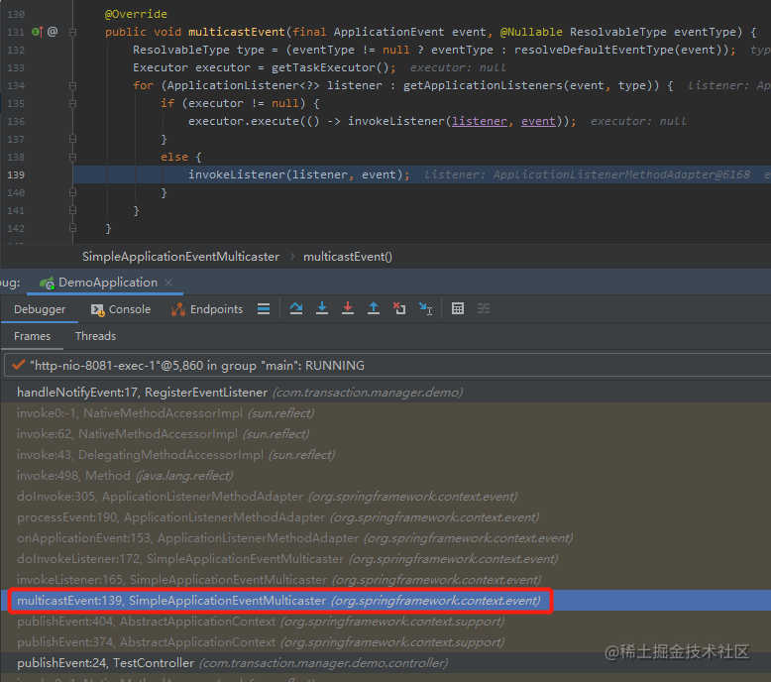
Task: Click the @Nullable annotation on line 131
Action: (531, 32)
